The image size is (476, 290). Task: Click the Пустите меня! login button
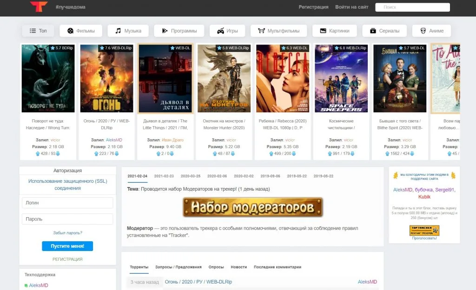67,246
